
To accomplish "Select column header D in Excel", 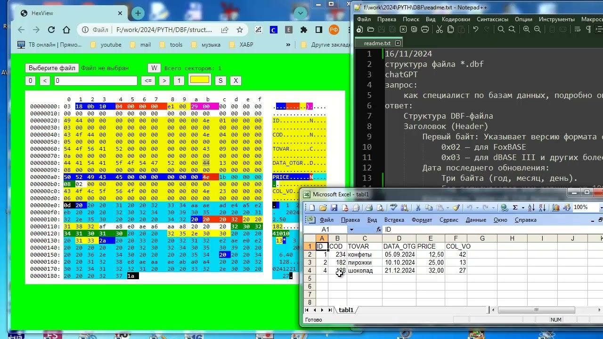I will (399, 238).
